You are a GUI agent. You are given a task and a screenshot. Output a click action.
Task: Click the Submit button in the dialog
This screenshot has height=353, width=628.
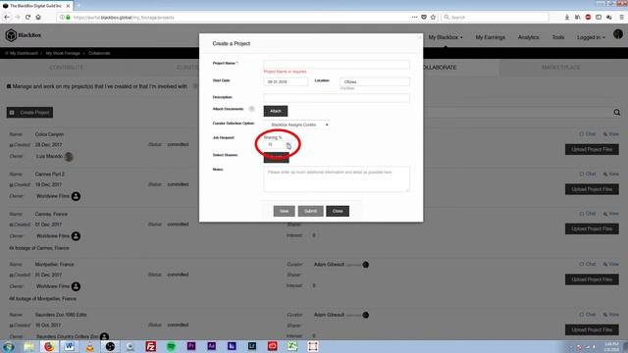click(x=310, y=211)
